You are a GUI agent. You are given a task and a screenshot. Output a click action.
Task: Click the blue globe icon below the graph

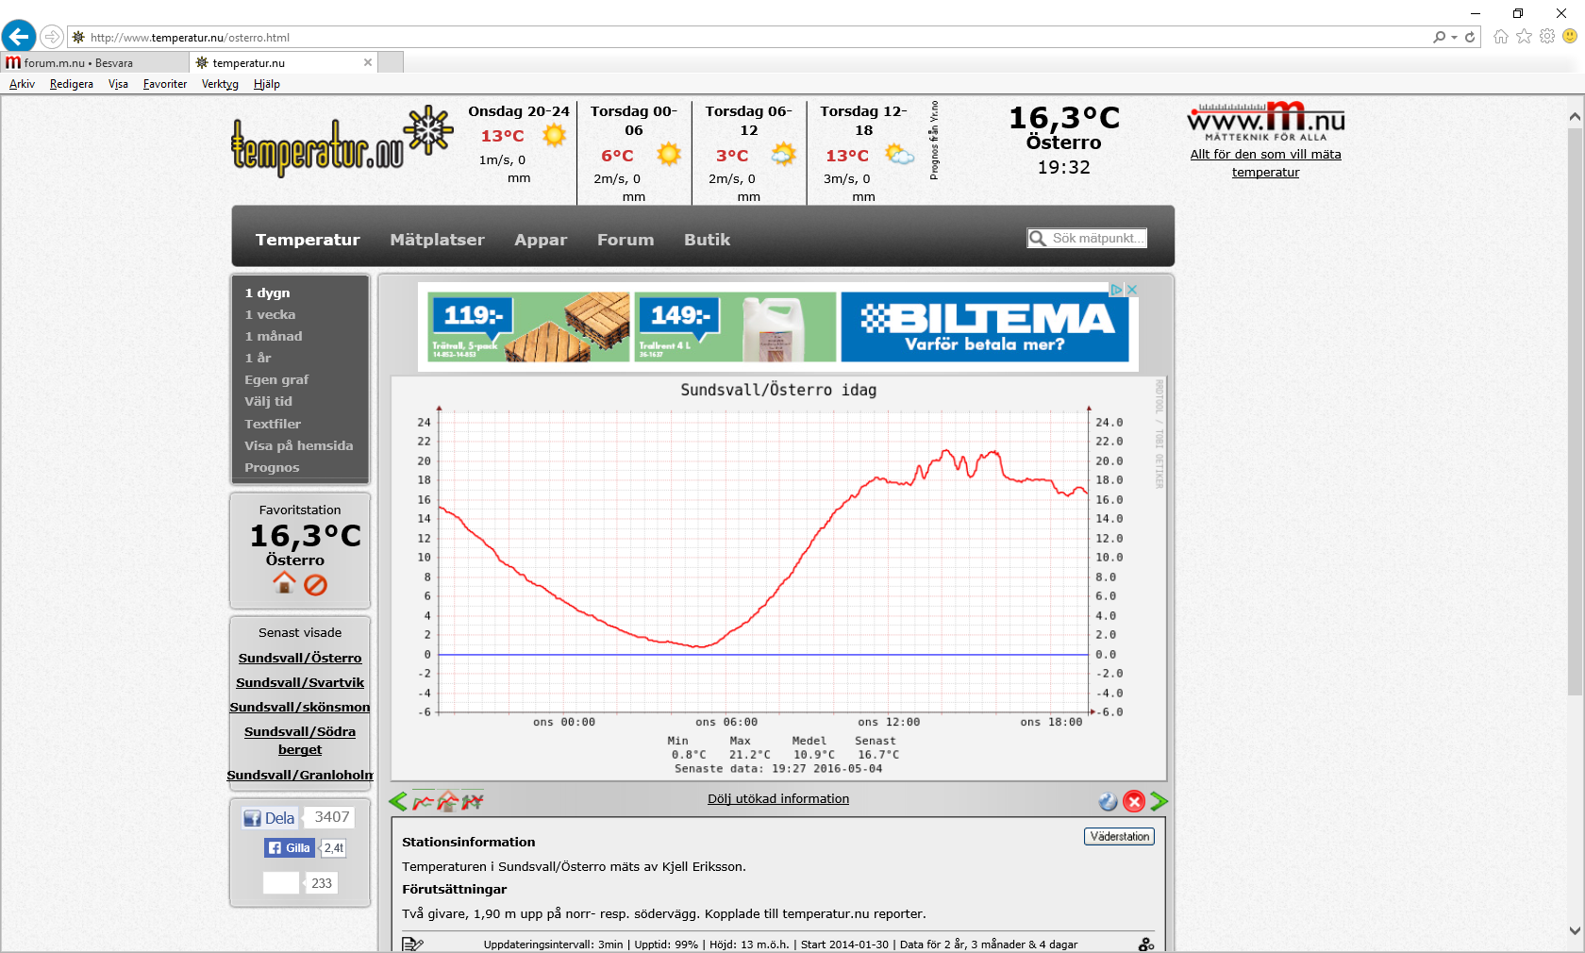pos(1109,802)
